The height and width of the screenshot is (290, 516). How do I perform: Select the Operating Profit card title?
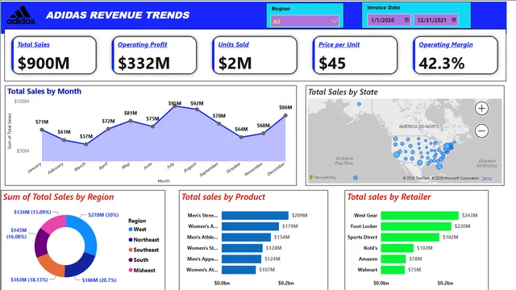[x=142, y=44]
